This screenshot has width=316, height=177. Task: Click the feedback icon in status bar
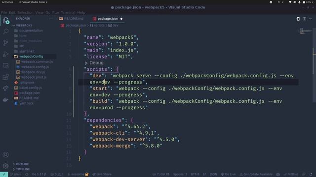tap(304, 175)
